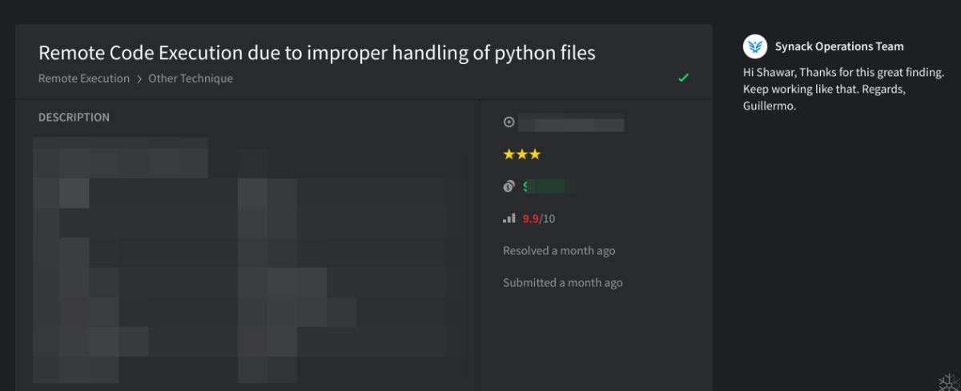Screen dimensions: 961x391
Task: Click the signal bars severity icon
Action: (509, 218)
